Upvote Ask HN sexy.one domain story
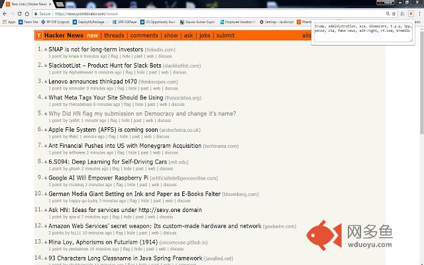Screen dimensions: 424x265 pyautogui.click(x=46, y=210)
